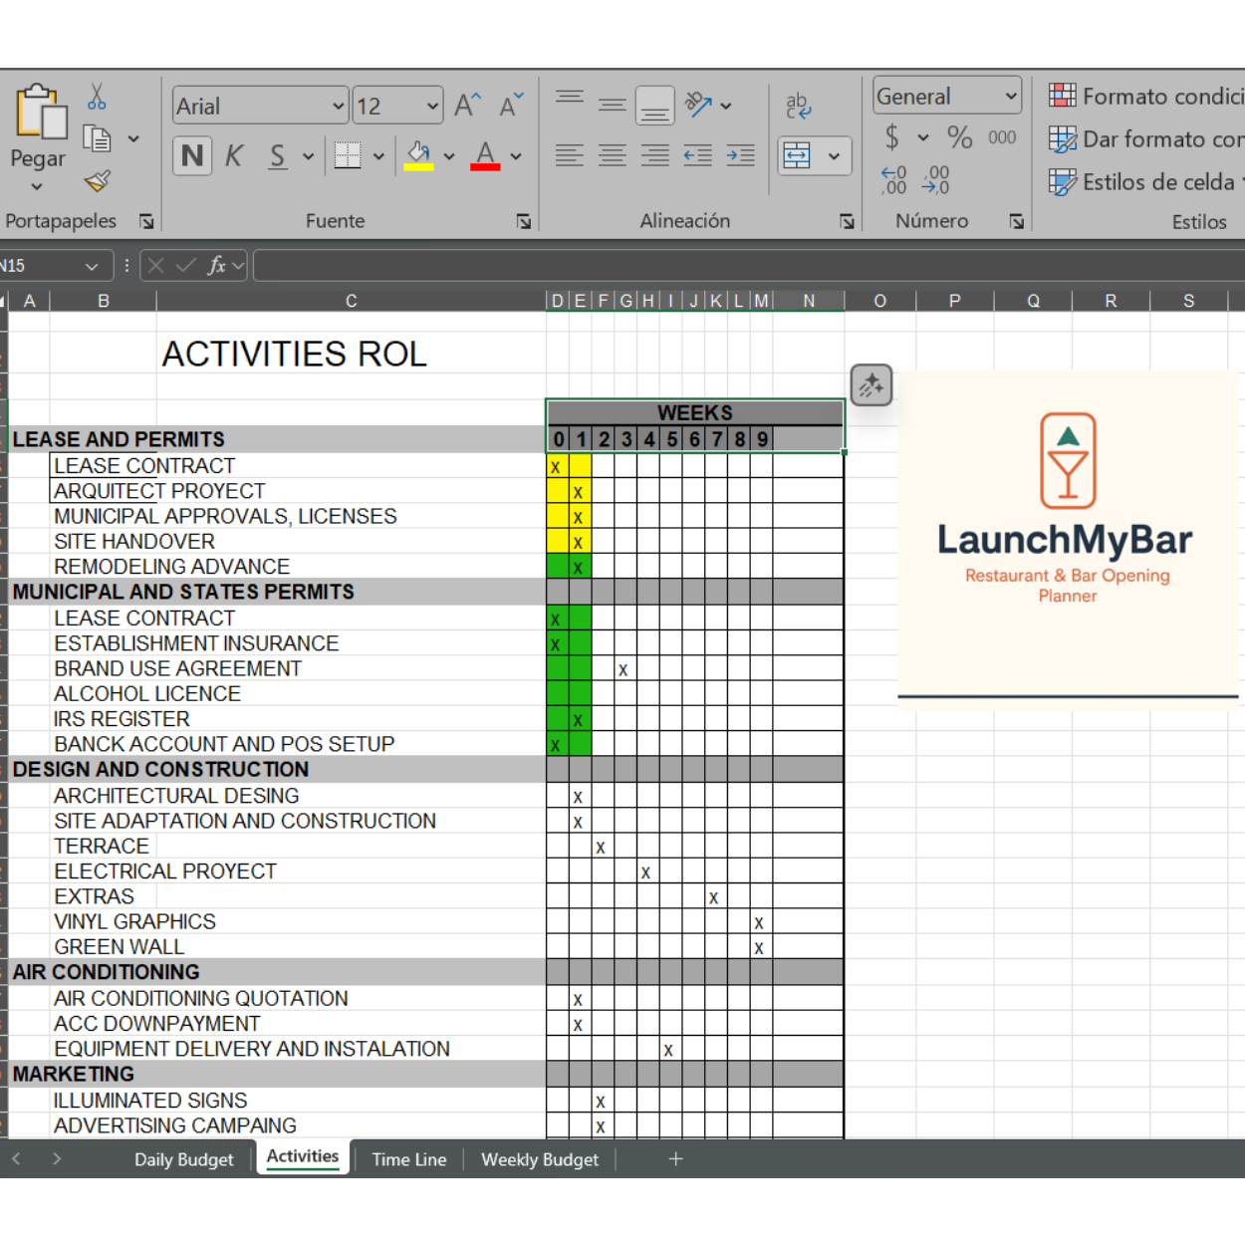Apply cell borders icon
Image resolution: width=1245 pixels, height=1245 pixels.
(x=348, y=156)
